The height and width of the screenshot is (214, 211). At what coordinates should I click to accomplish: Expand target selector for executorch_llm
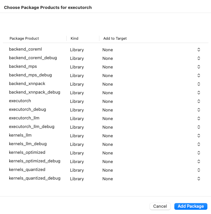click(199, 118)
